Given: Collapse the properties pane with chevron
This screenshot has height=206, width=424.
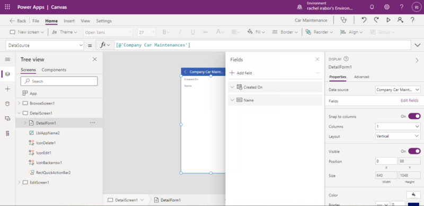Looking at the screenshot, I should 417,61.
